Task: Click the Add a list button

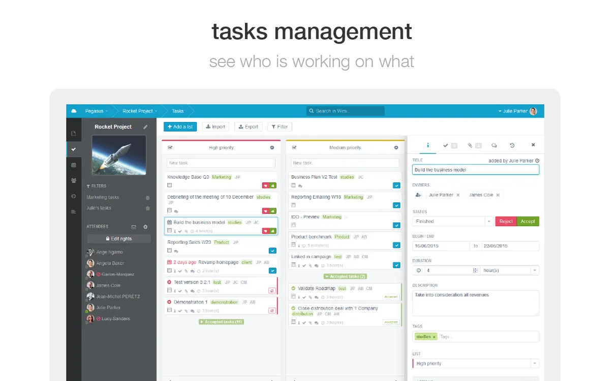Action: point(180,126)
